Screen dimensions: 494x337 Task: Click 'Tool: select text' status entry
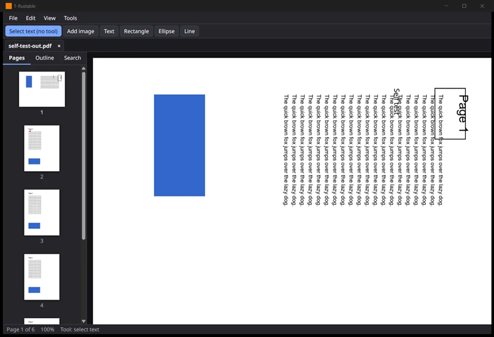point(80,330)
